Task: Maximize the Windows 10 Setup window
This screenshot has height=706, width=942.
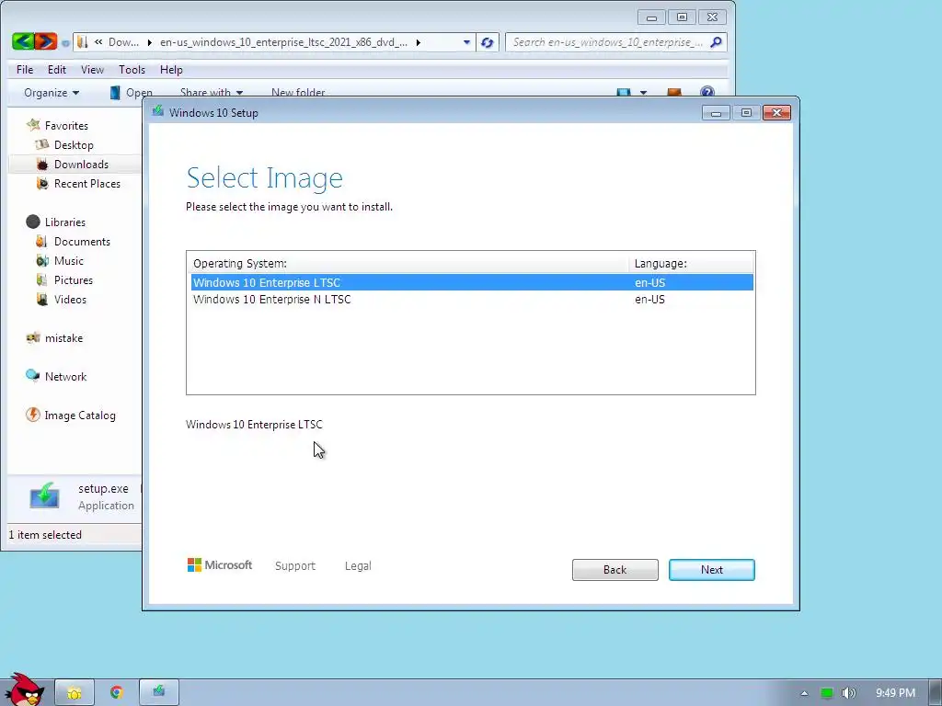Action: point(746,113)
